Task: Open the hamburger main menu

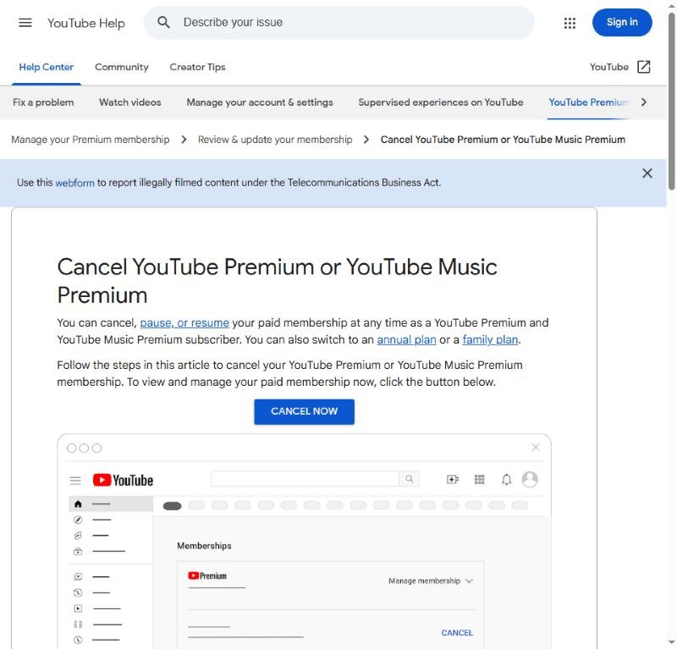Action: point(25,23)
